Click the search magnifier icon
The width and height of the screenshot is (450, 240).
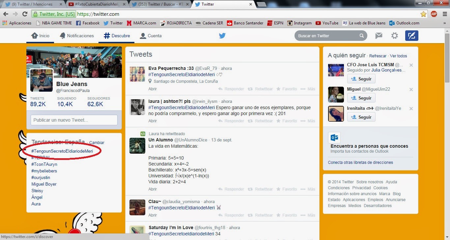[x=361, y=36]
